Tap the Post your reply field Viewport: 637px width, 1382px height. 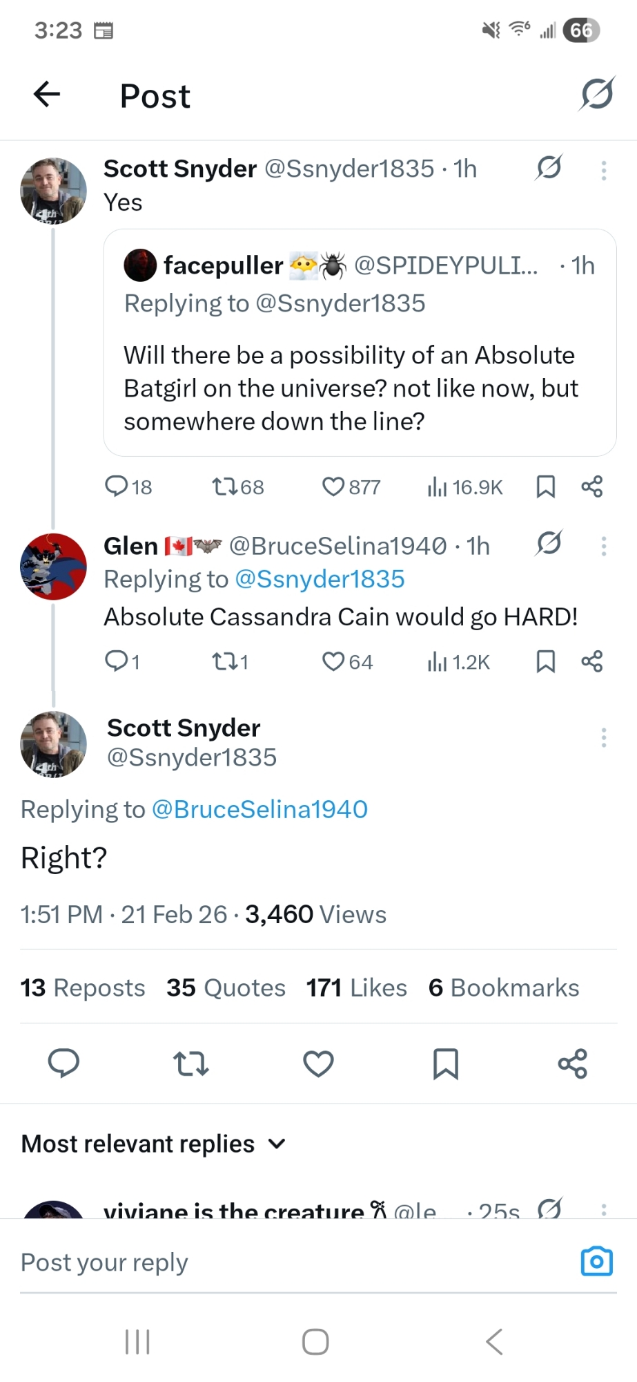276,1262
